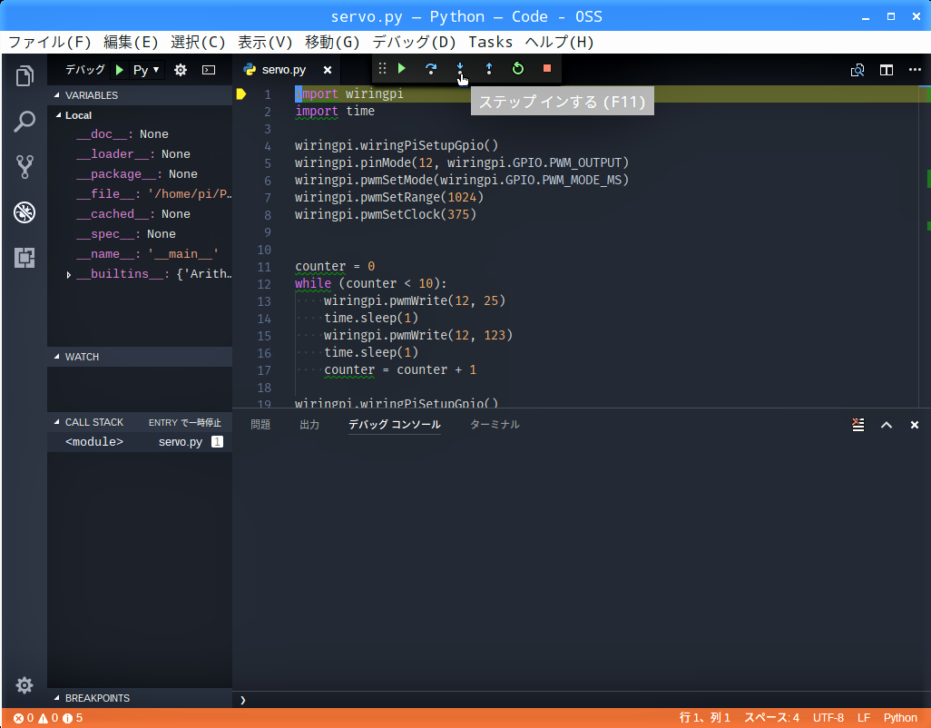The width and height of the screenshot is (931, 728).
Task: Switch to the 問題 panel tab
Action: (x=260, y=425)
